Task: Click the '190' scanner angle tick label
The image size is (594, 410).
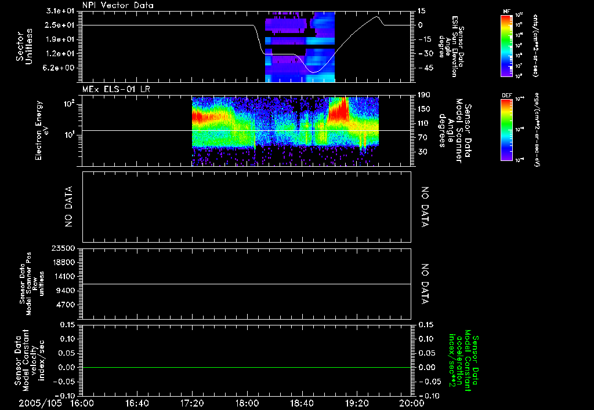Action: (424, 95)
